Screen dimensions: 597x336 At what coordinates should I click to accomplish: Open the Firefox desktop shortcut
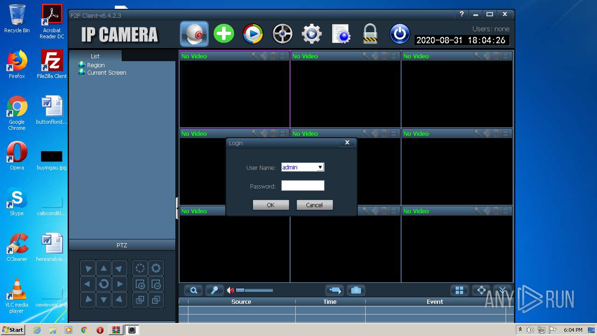click(17, 64)
